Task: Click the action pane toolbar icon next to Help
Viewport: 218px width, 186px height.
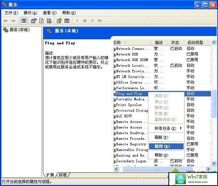Action: pos(67,21)
